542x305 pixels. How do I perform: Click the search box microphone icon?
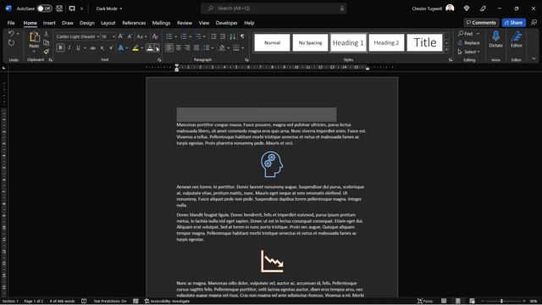(x=342, y=8)
